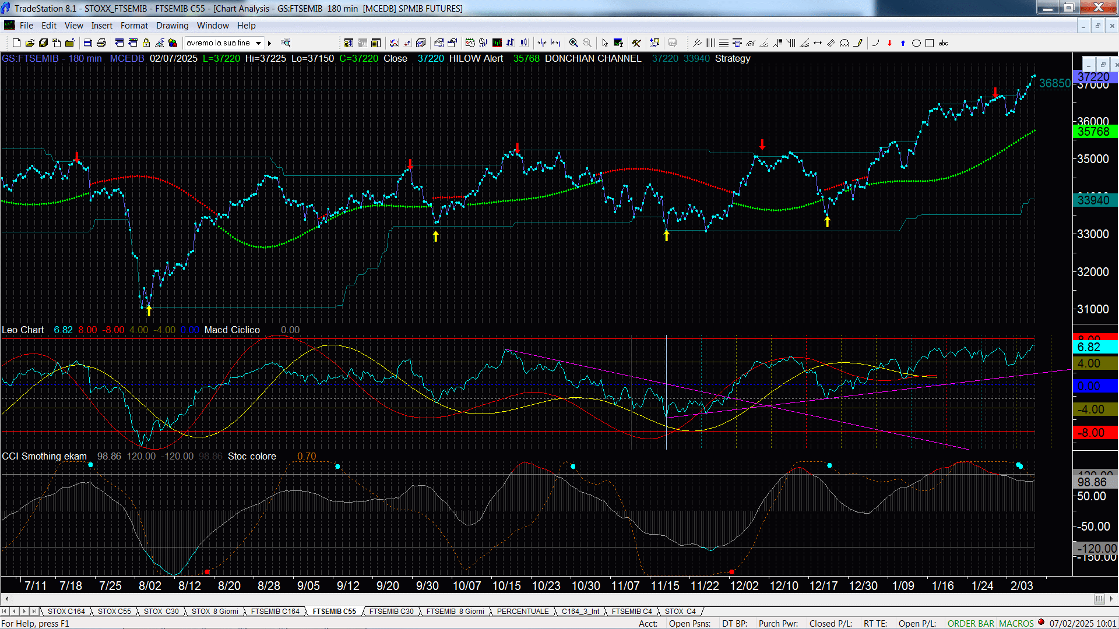The height and width of the screenshot is (629, 1119).
Task: Click the padlock lock icon
Action: [x=146, y=43]
